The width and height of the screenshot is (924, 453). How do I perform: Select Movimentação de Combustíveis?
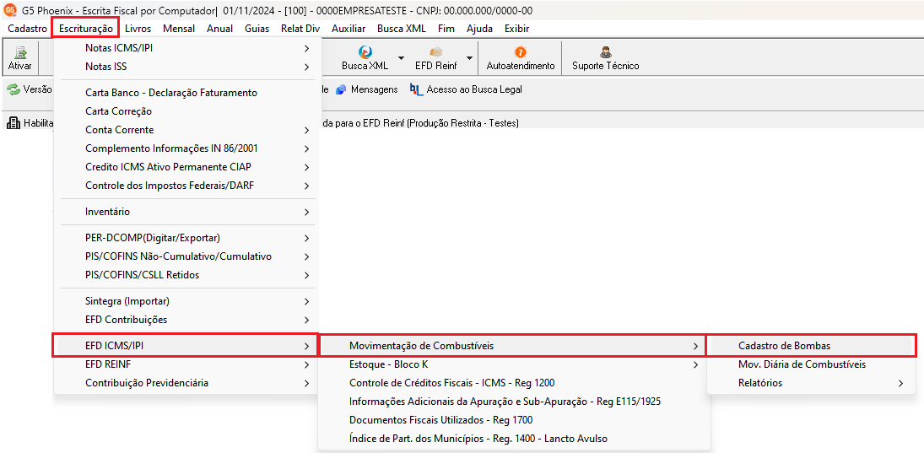tap(513, 346)
